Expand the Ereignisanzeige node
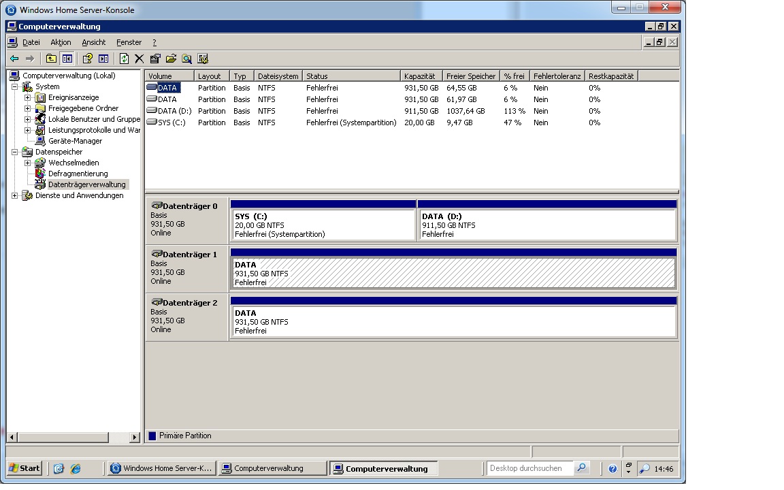The width and height of the screenshot is (784, 490). (28, 97)
